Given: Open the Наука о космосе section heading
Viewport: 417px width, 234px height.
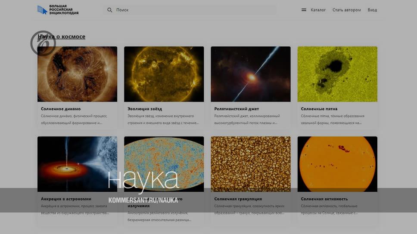Looking at the screenshot, I should [61, 37].
